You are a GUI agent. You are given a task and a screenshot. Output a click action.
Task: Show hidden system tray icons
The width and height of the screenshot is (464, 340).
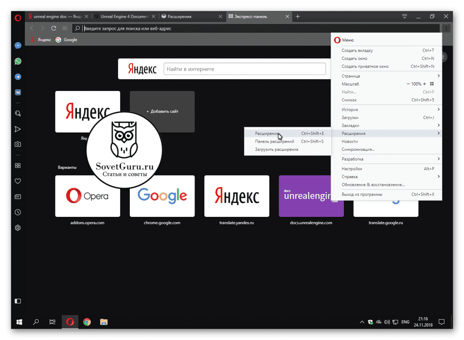tap(362, 322)
